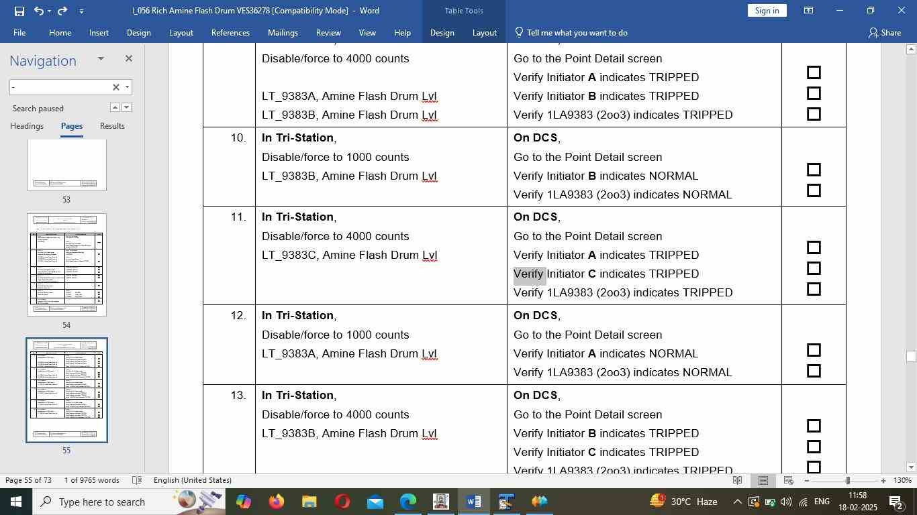Open the Mail app from taskbar
Viewport: 917px width, 515px height.
(375, 502)
